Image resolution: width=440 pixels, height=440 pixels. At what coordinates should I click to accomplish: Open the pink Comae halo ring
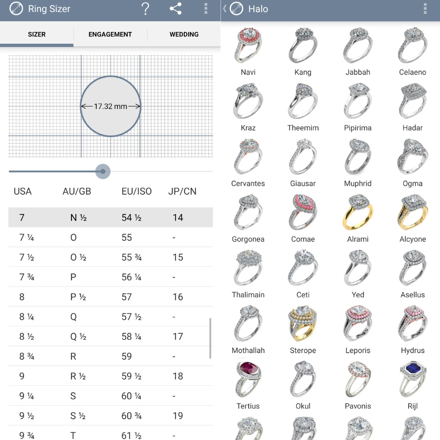point(303,219)
